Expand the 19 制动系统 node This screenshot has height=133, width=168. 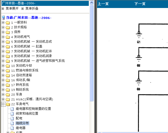pyautogui.click(x=3, y=90)
